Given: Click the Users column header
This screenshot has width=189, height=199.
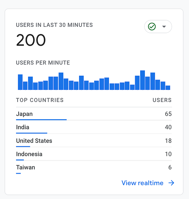Looking at the screenshot, I should [162, 100].
